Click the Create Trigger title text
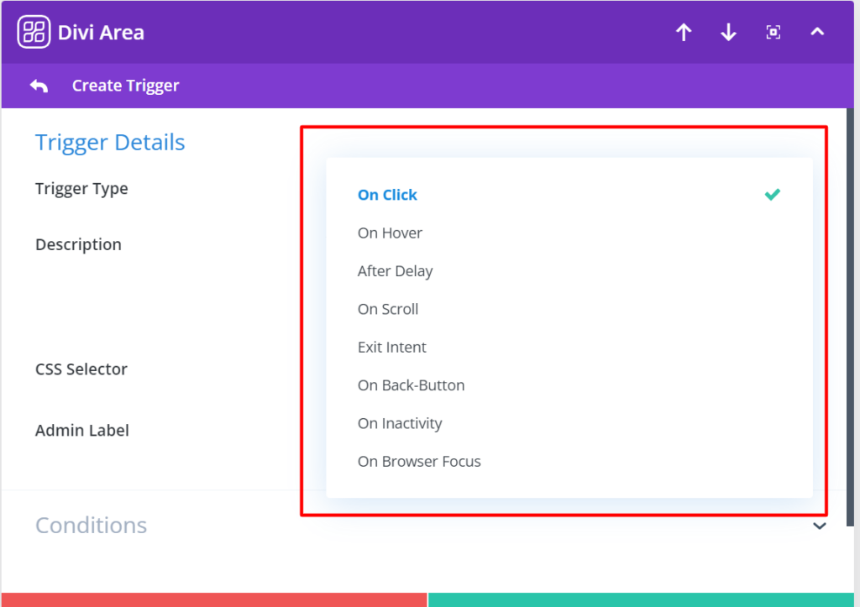 [x=126, y=86]
